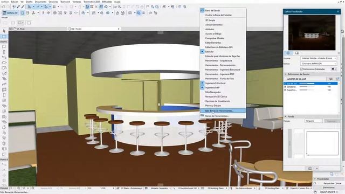Screen dimensions: 345x194
Task: Open the Ventanas menu
Action: click(77, 2)
